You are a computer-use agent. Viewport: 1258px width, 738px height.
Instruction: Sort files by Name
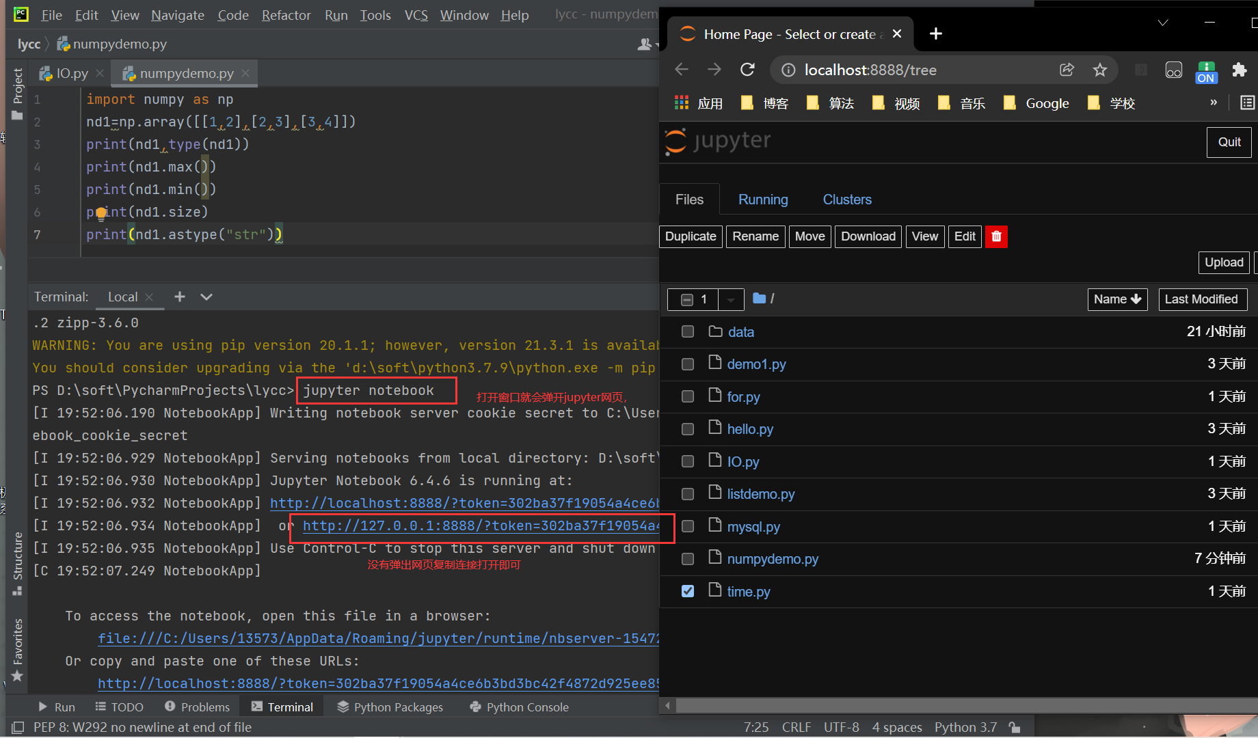(1117, 299)
